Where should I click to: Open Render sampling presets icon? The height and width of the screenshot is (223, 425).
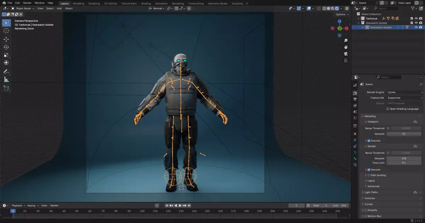(415, 146)
